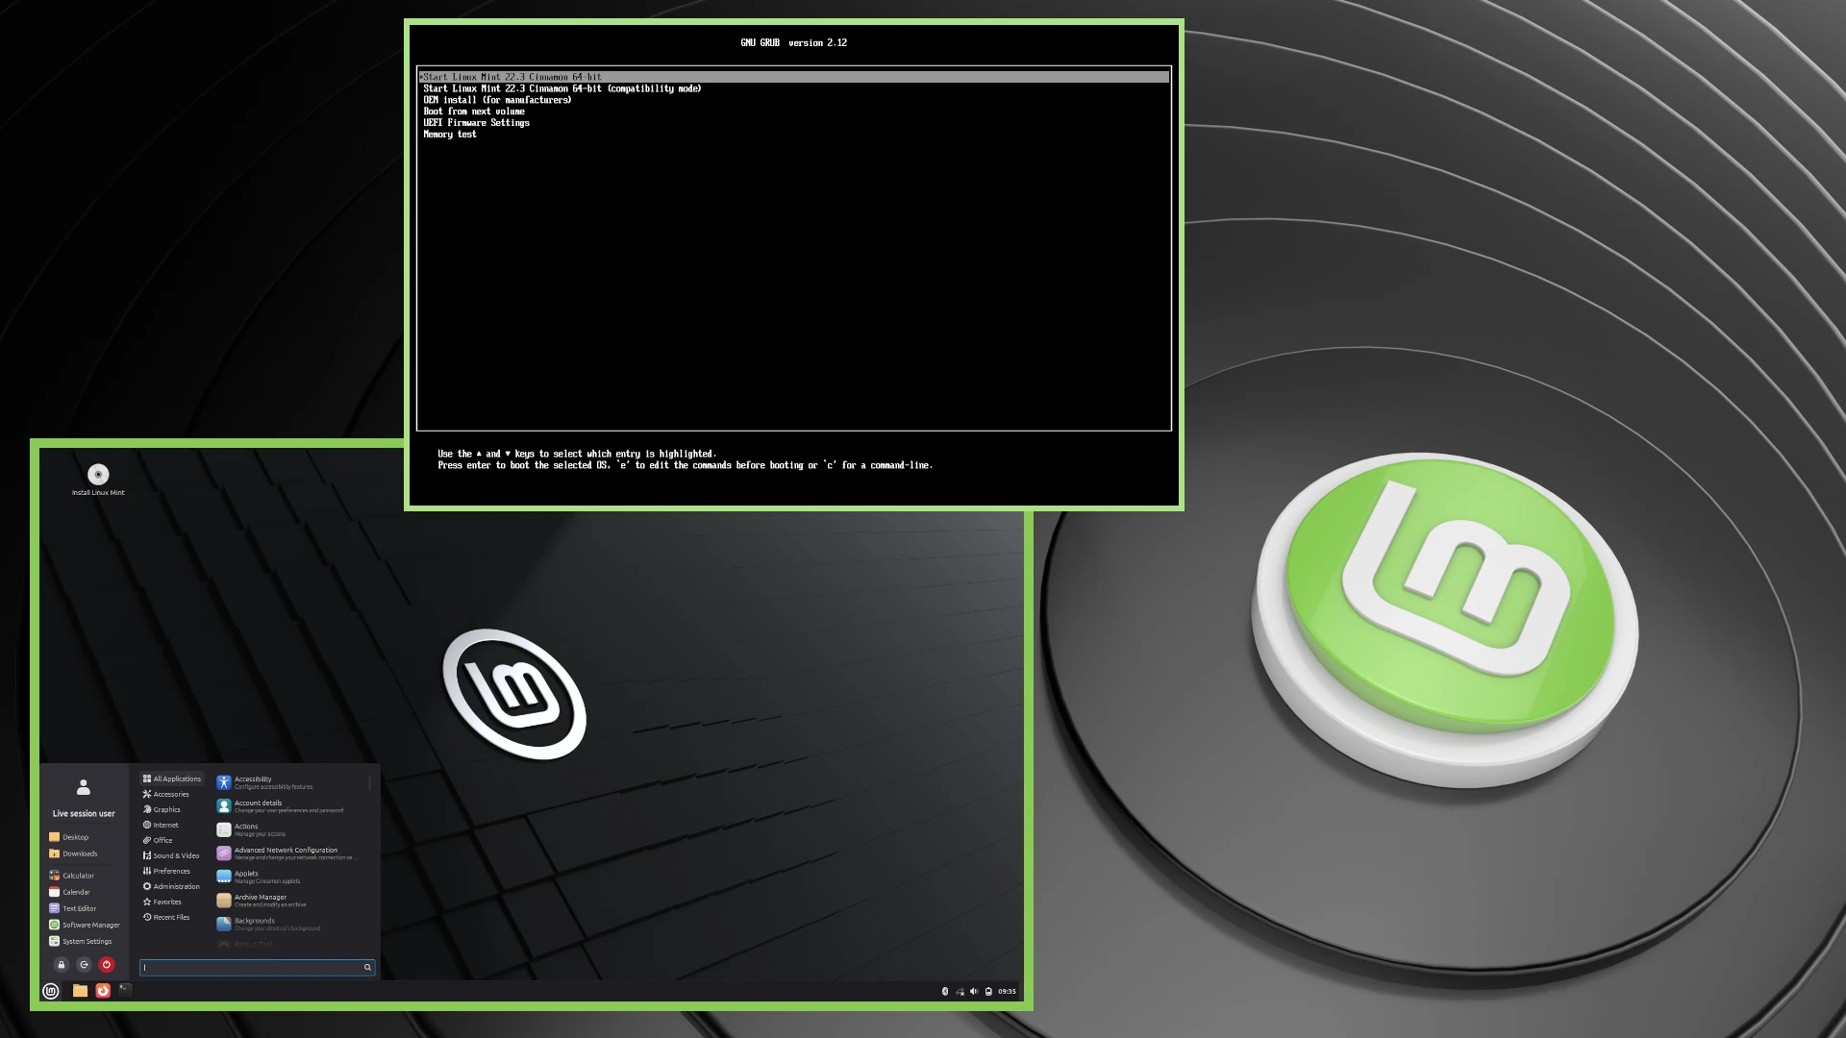Image resolution: width=1846 pixels, height=1038 pixels.
Task: Click the search magnifier icon in menu
Action: coord(367,968)
